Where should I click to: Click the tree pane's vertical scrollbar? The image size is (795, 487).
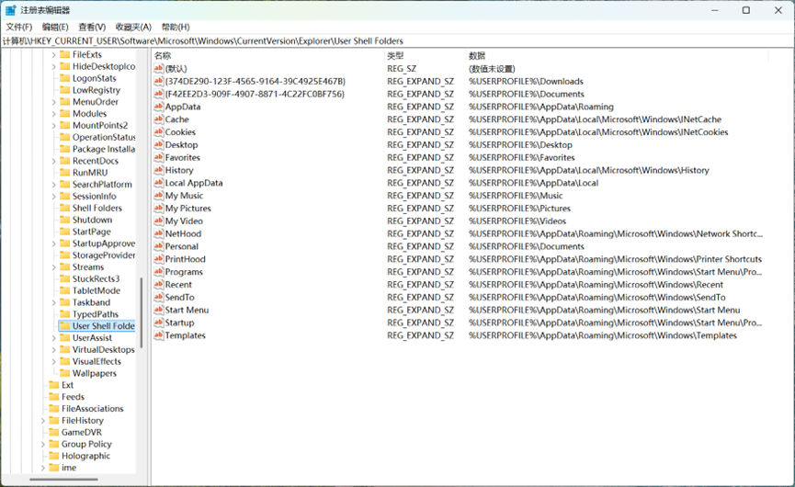[141, 303]
